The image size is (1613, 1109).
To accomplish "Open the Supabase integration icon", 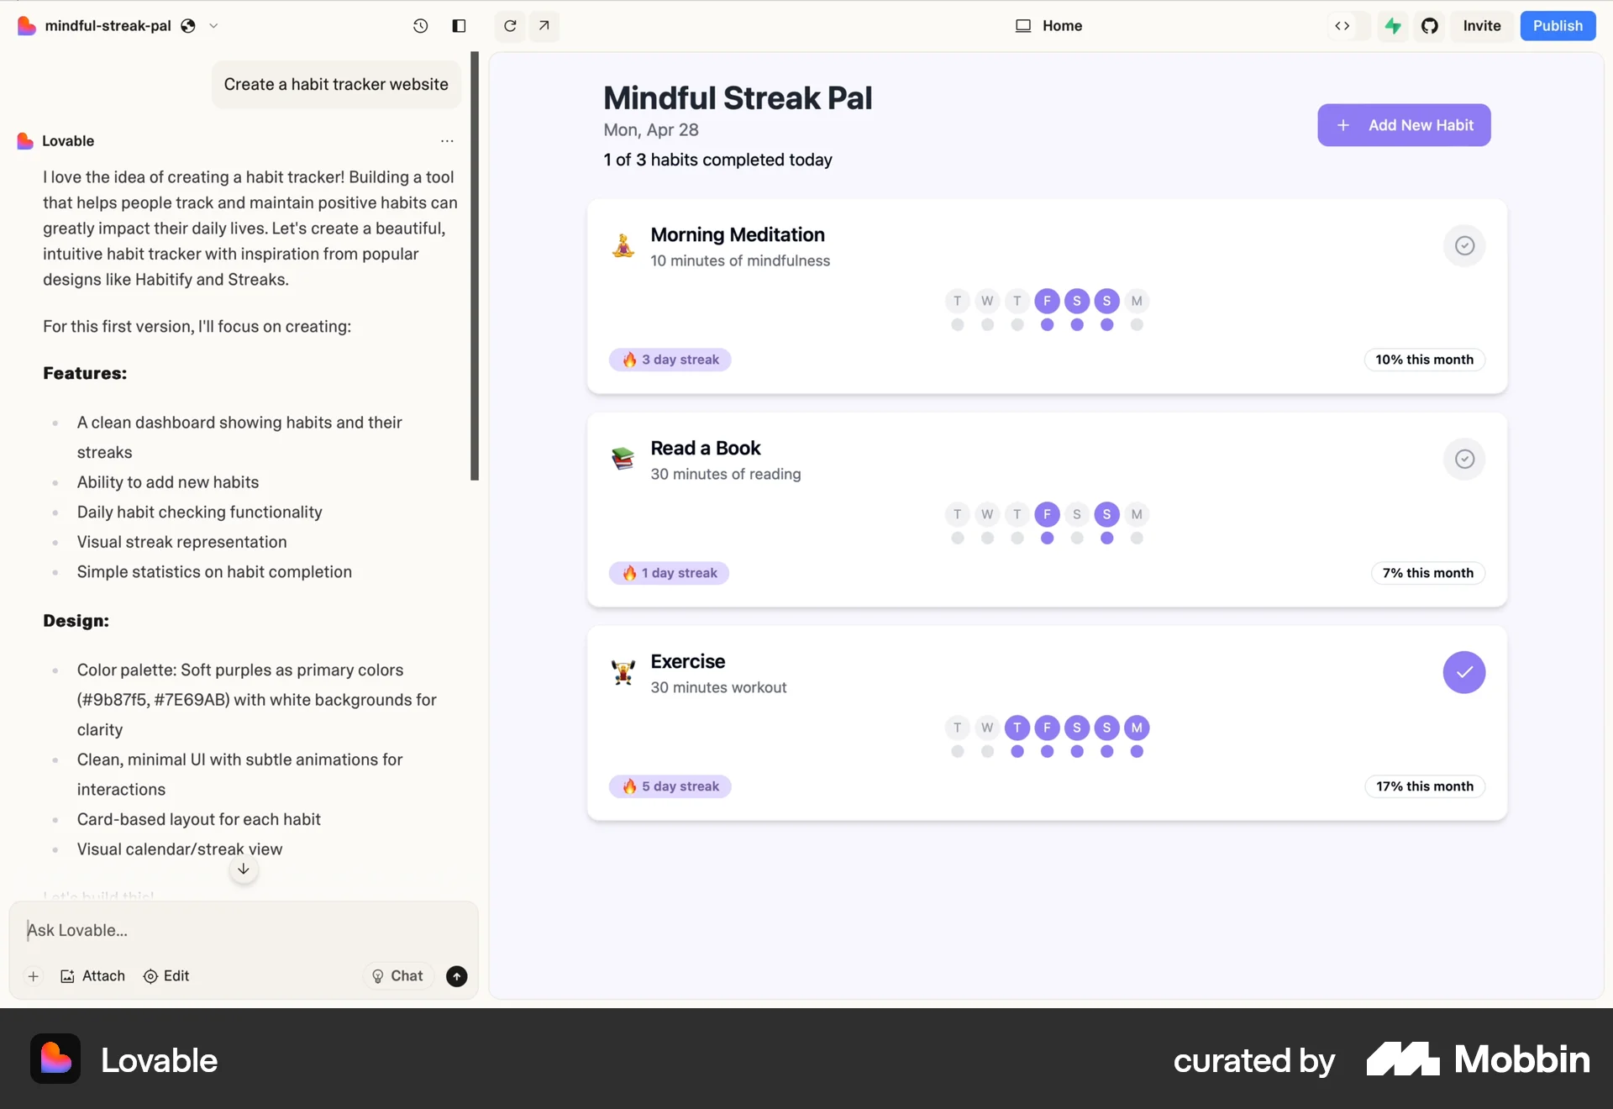I will [1392, 26].
